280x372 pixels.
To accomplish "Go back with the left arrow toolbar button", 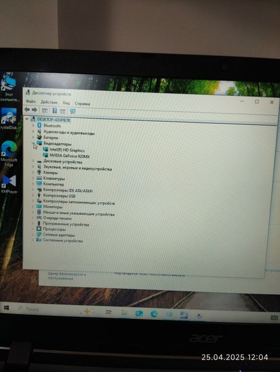I will coord(27,109).
